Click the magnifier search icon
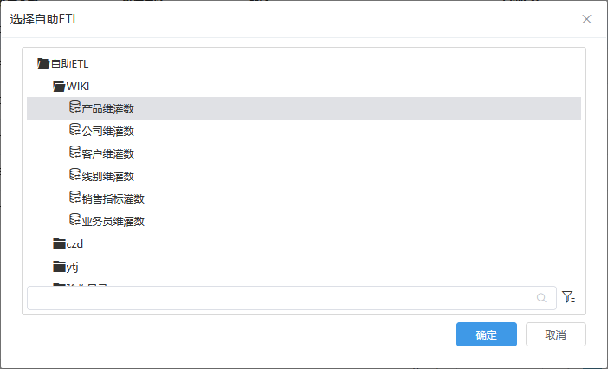Image resolution: width=608 pixels, height=369 pixels. point(541,298)
